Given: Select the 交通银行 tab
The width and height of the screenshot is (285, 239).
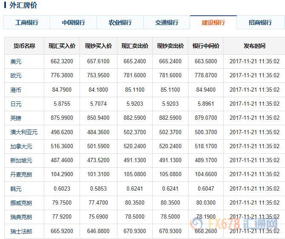Looking at the screenshot, I should (167, 22).
